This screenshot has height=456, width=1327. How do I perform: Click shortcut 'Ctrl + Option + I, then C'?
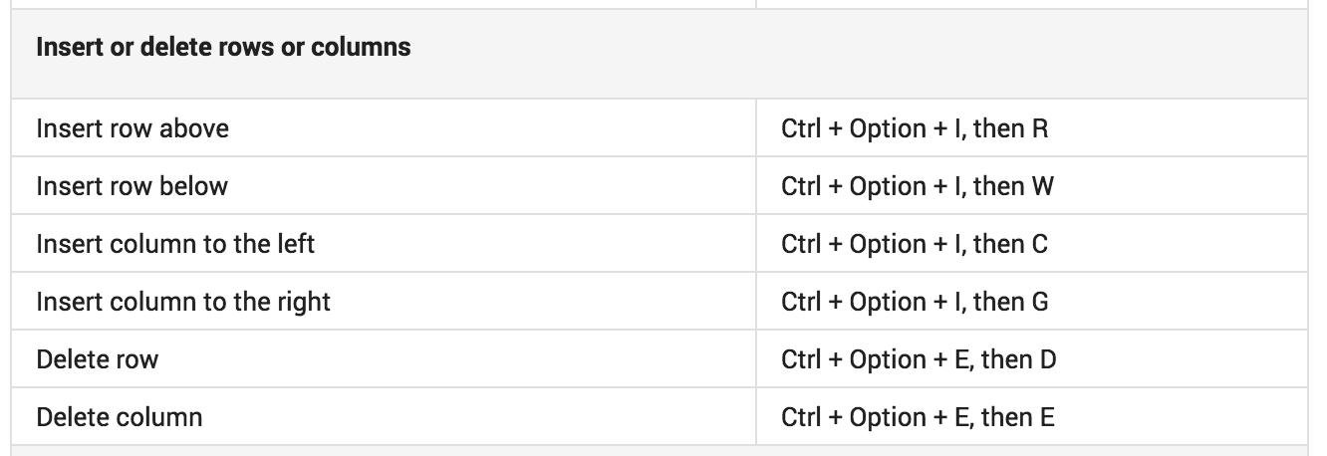coord(916,244)
